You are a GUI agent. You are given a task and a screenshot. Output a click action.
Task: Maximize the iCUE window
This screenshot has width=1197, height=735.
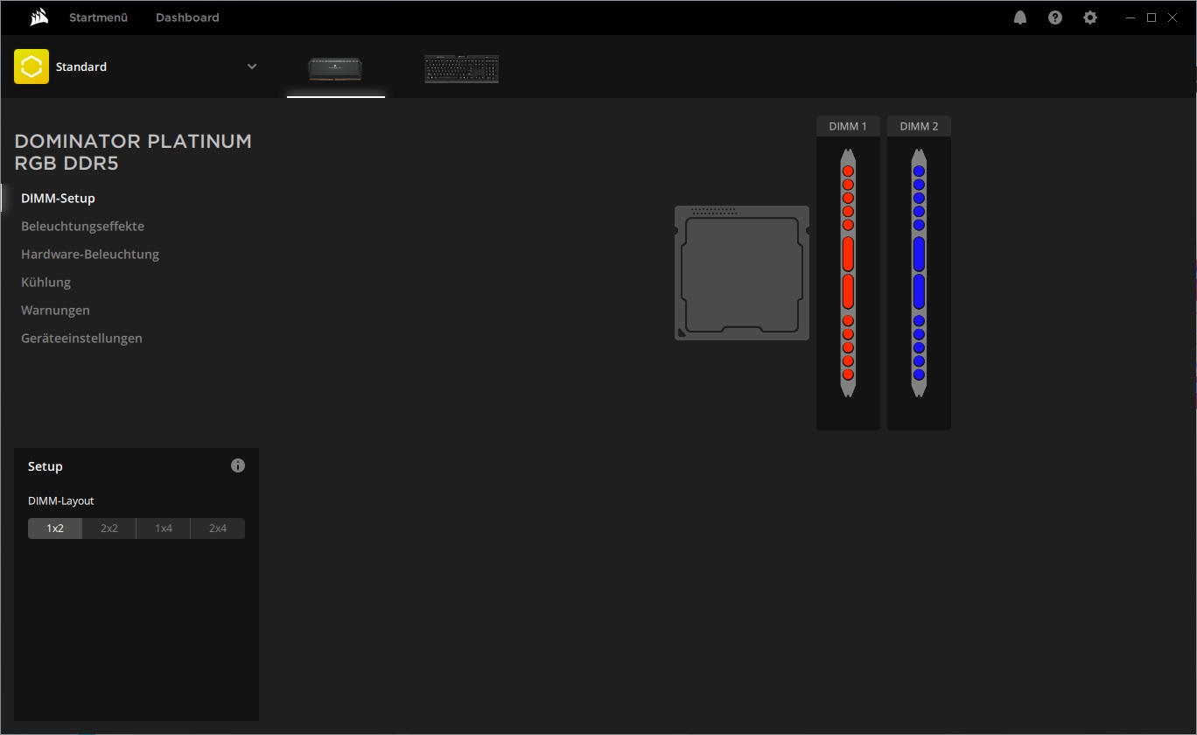[1151, 17]
